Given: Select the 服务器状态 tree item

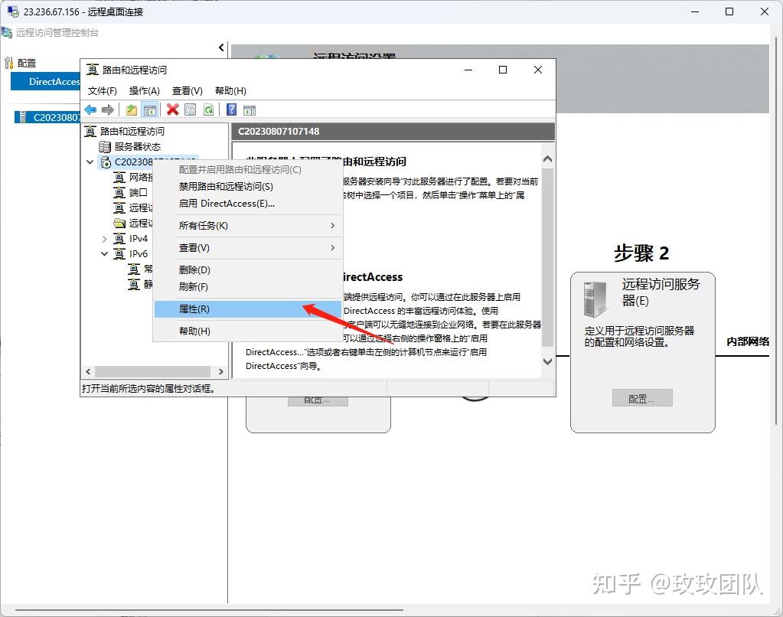Looking at the screenshot, I should point(135,146).
